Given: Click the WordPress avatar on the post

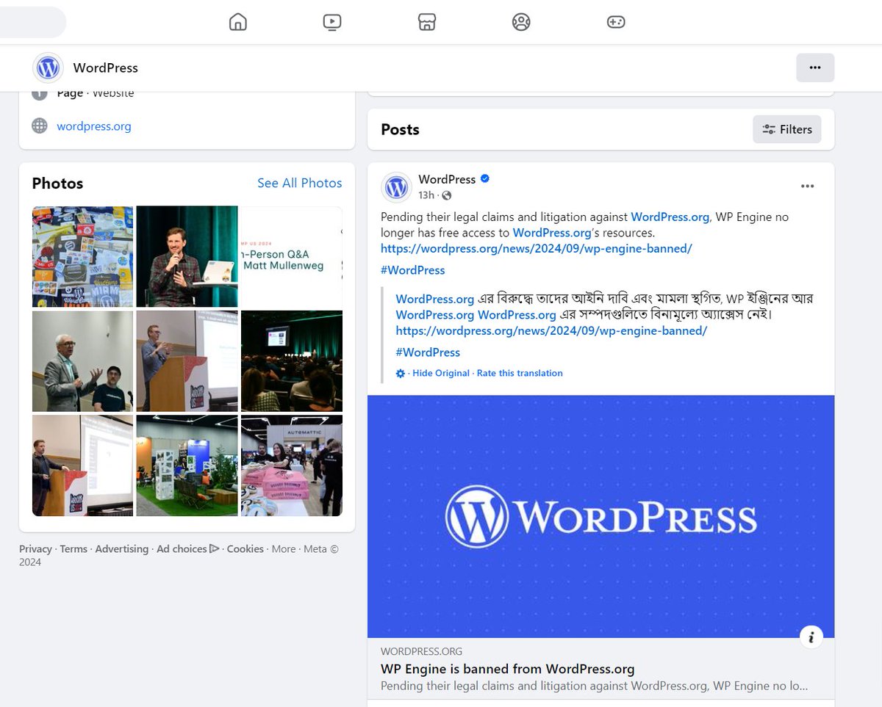Looking at the screenshot, I should tap(396, 188).
